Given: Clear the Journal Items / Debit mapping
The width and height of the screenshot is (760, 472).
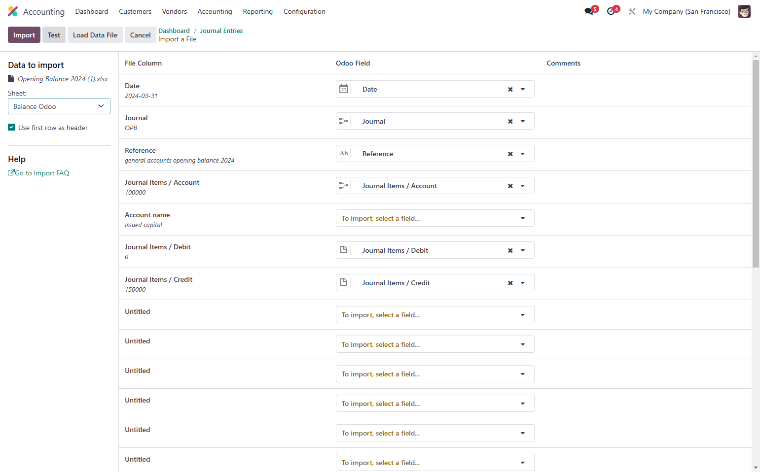Looking at the screenshot, I should tap(510, 250).
